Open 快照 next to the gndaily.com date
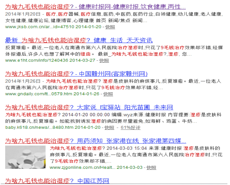Image resolution: width=230 pixels, height=185 pixels. coord(108,94)
